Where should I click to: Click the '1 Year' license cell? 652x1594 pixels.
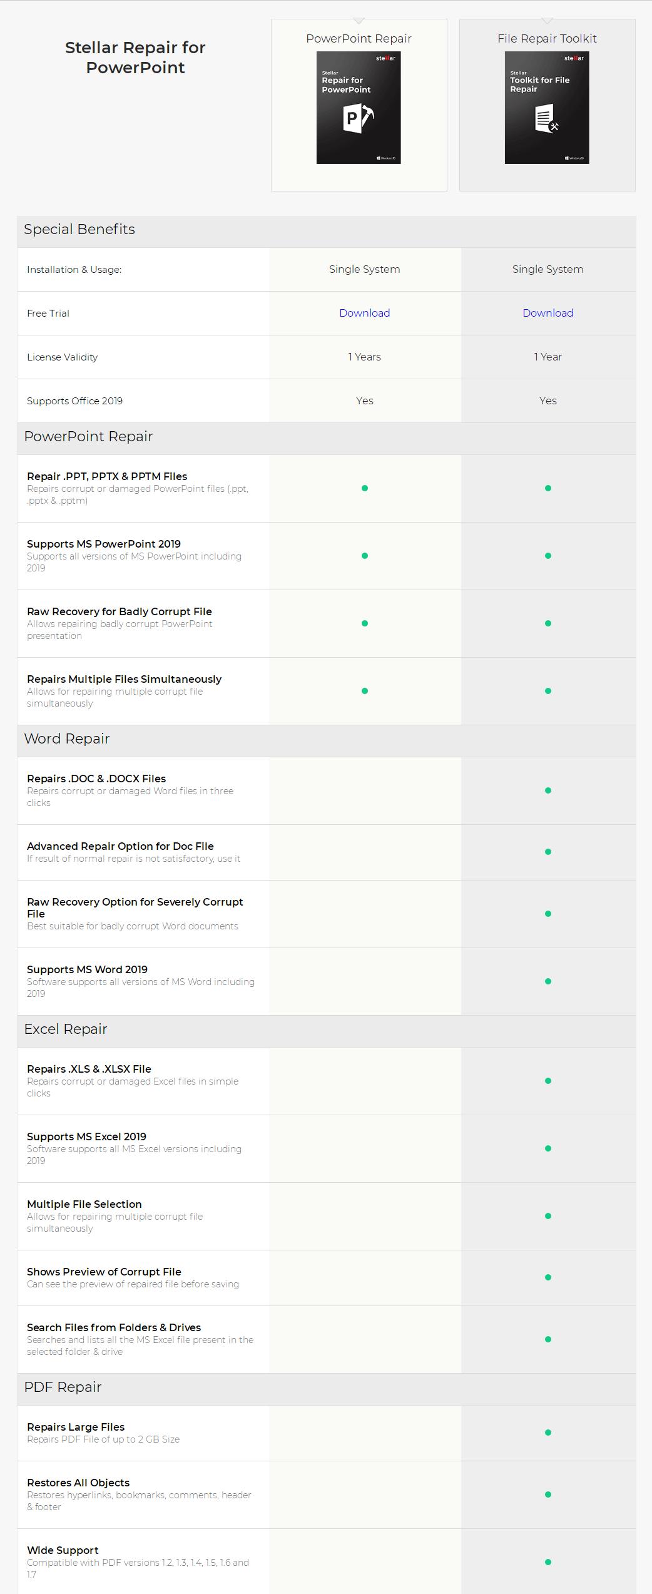coord(548,357)
